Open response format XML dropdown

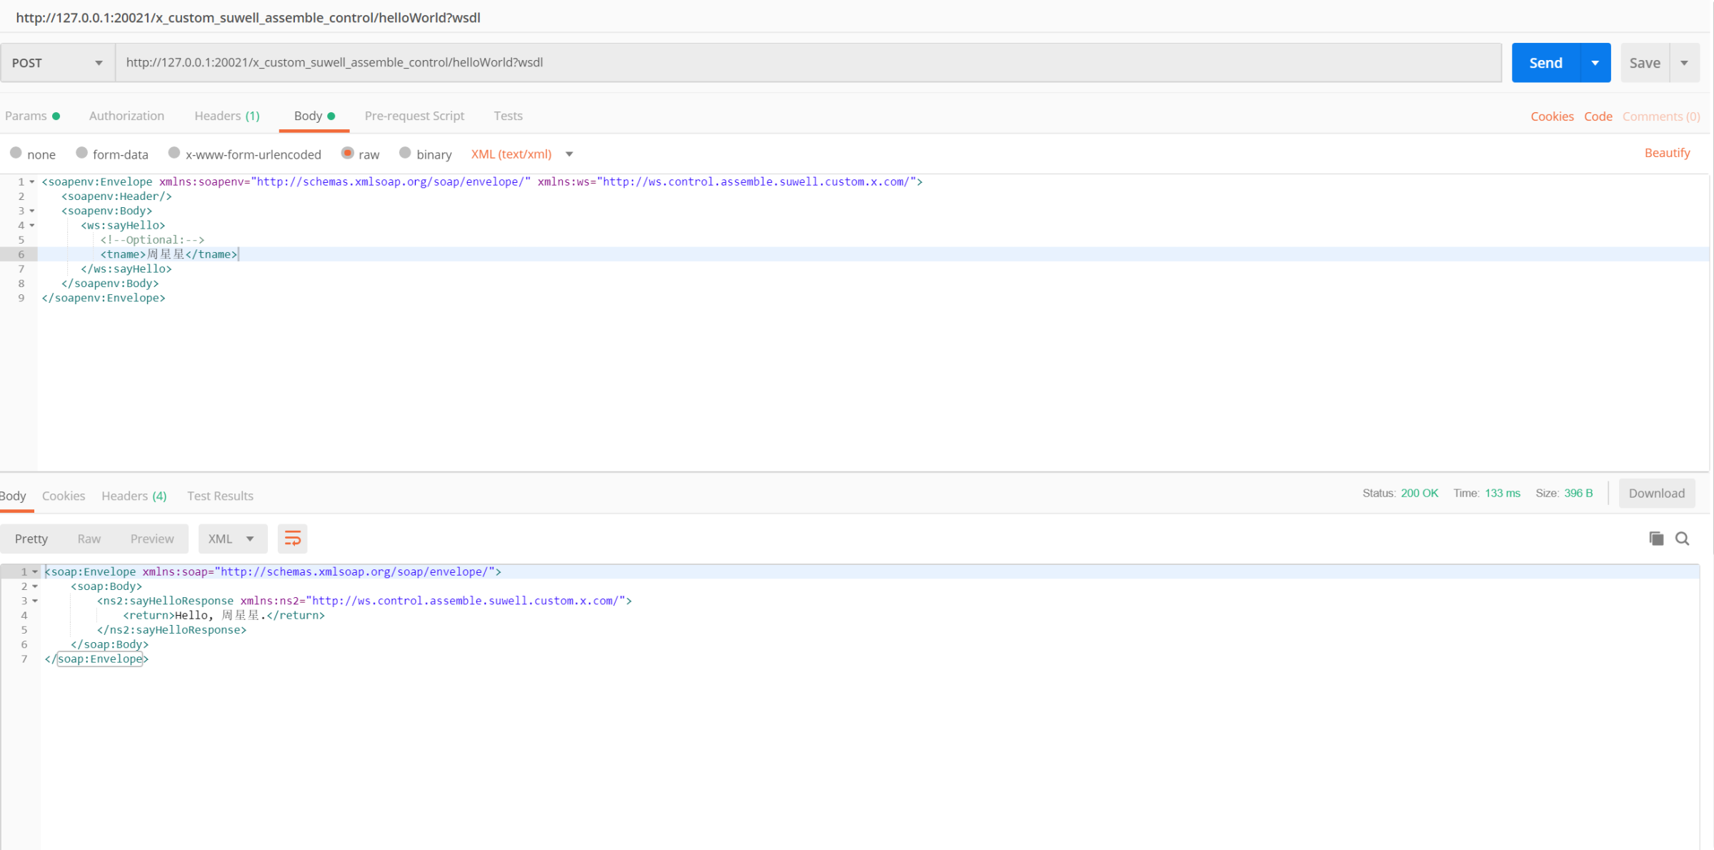pos(232,539)
